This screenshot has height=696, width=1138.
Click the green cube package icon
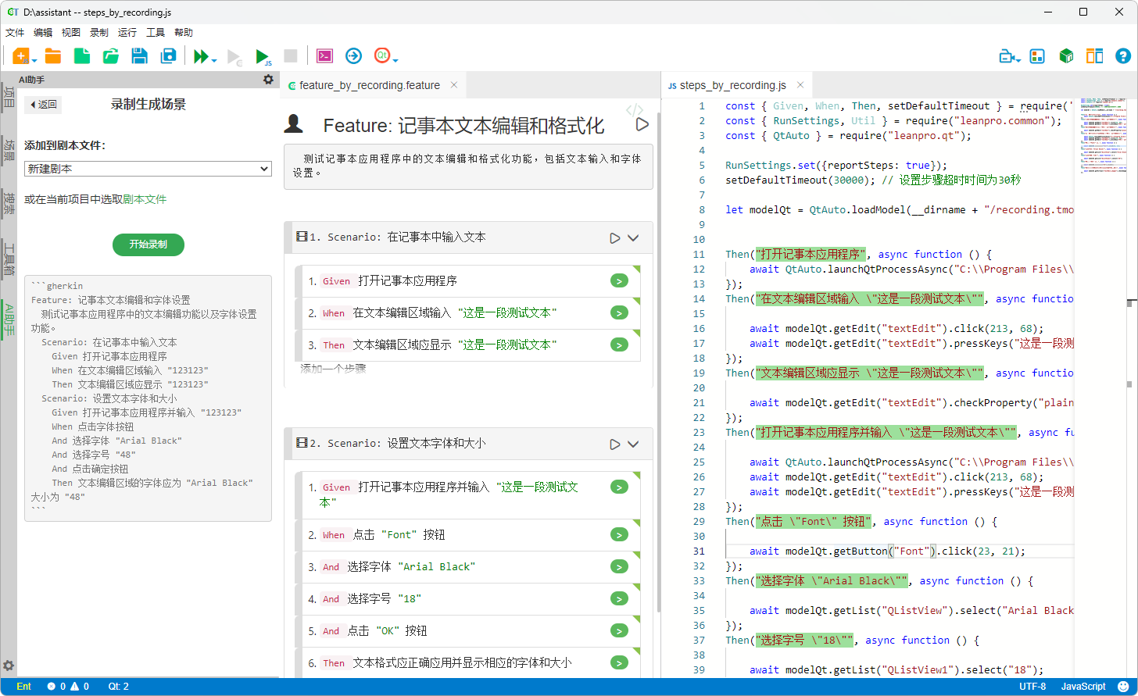coord(1066,56)
